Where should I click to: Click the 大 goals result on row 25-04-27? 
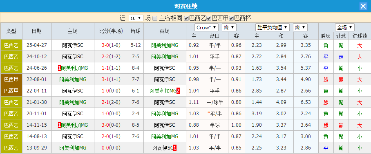(x=360, y=45)
